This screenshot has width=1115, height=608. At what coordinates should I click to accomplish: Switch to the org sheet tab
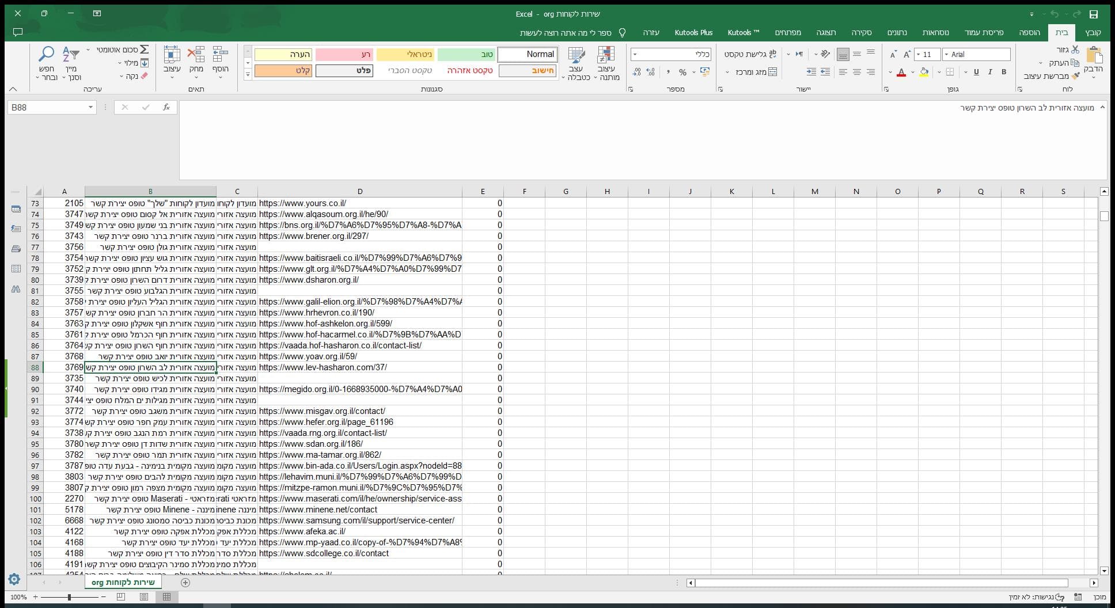(x=123, y=582)
